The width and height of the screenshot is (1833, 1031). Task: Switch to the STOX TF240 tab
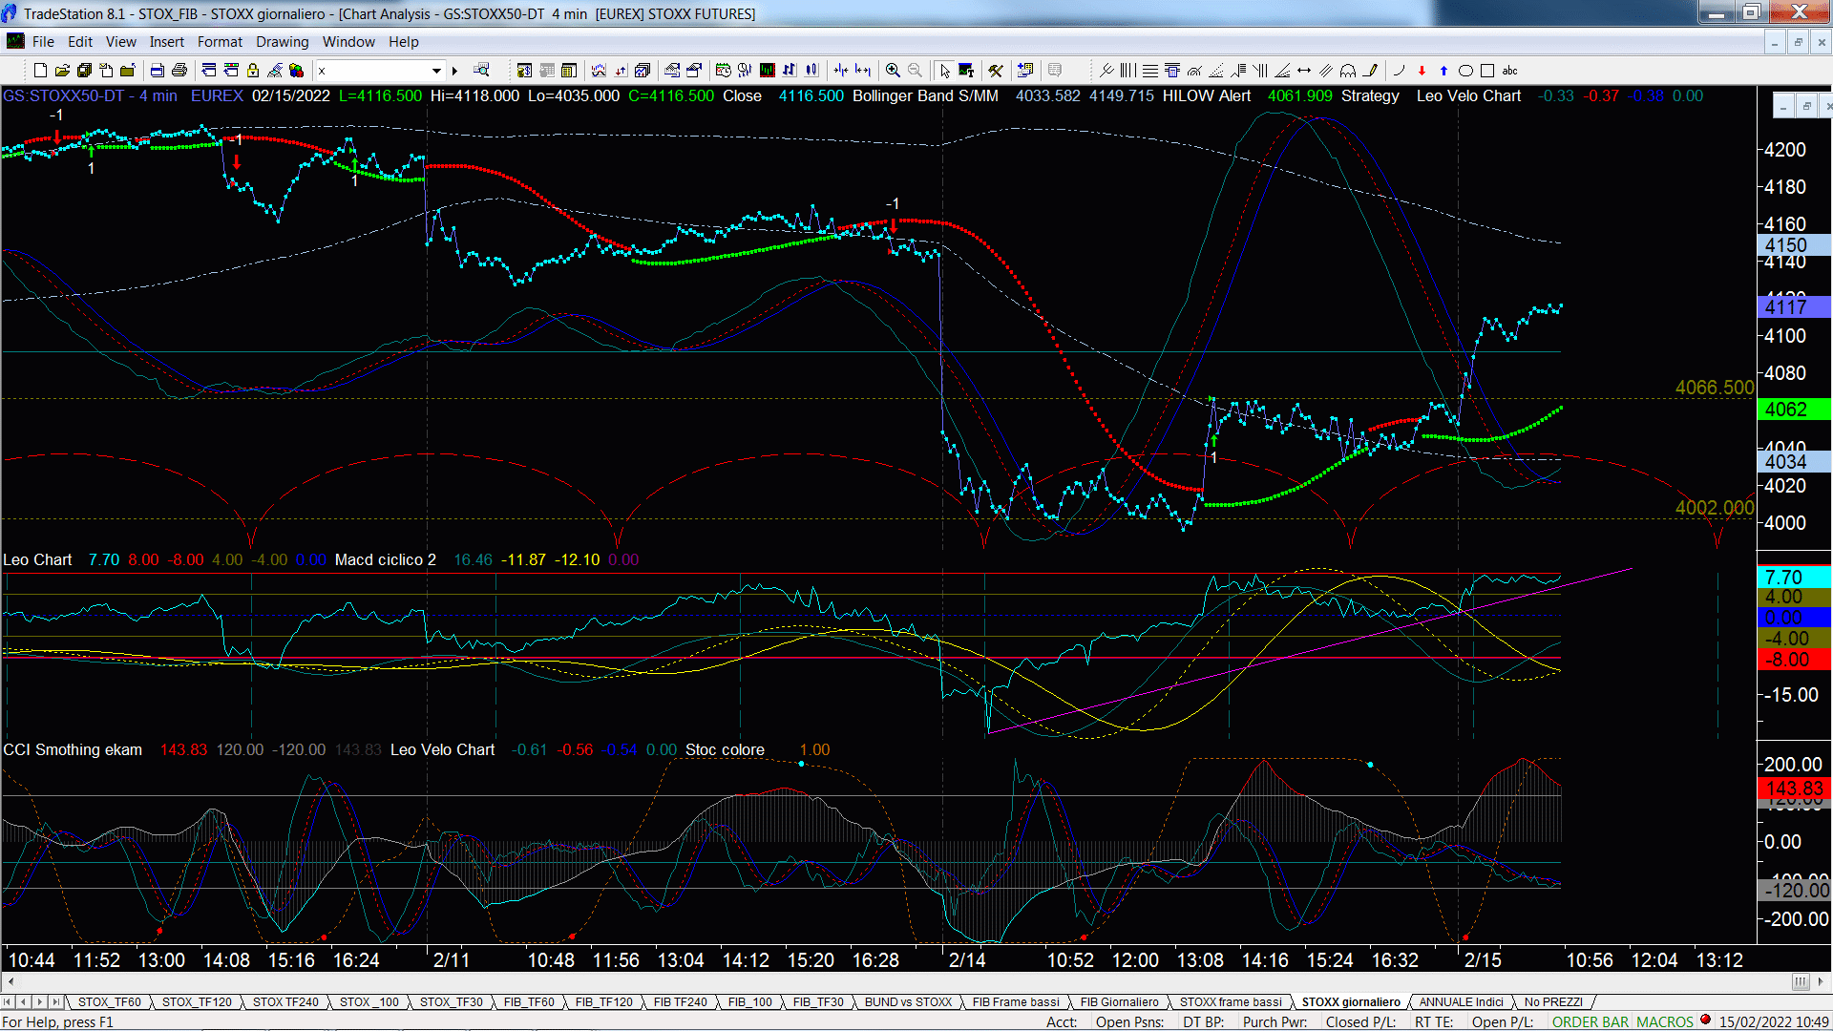pos(285,1001)
